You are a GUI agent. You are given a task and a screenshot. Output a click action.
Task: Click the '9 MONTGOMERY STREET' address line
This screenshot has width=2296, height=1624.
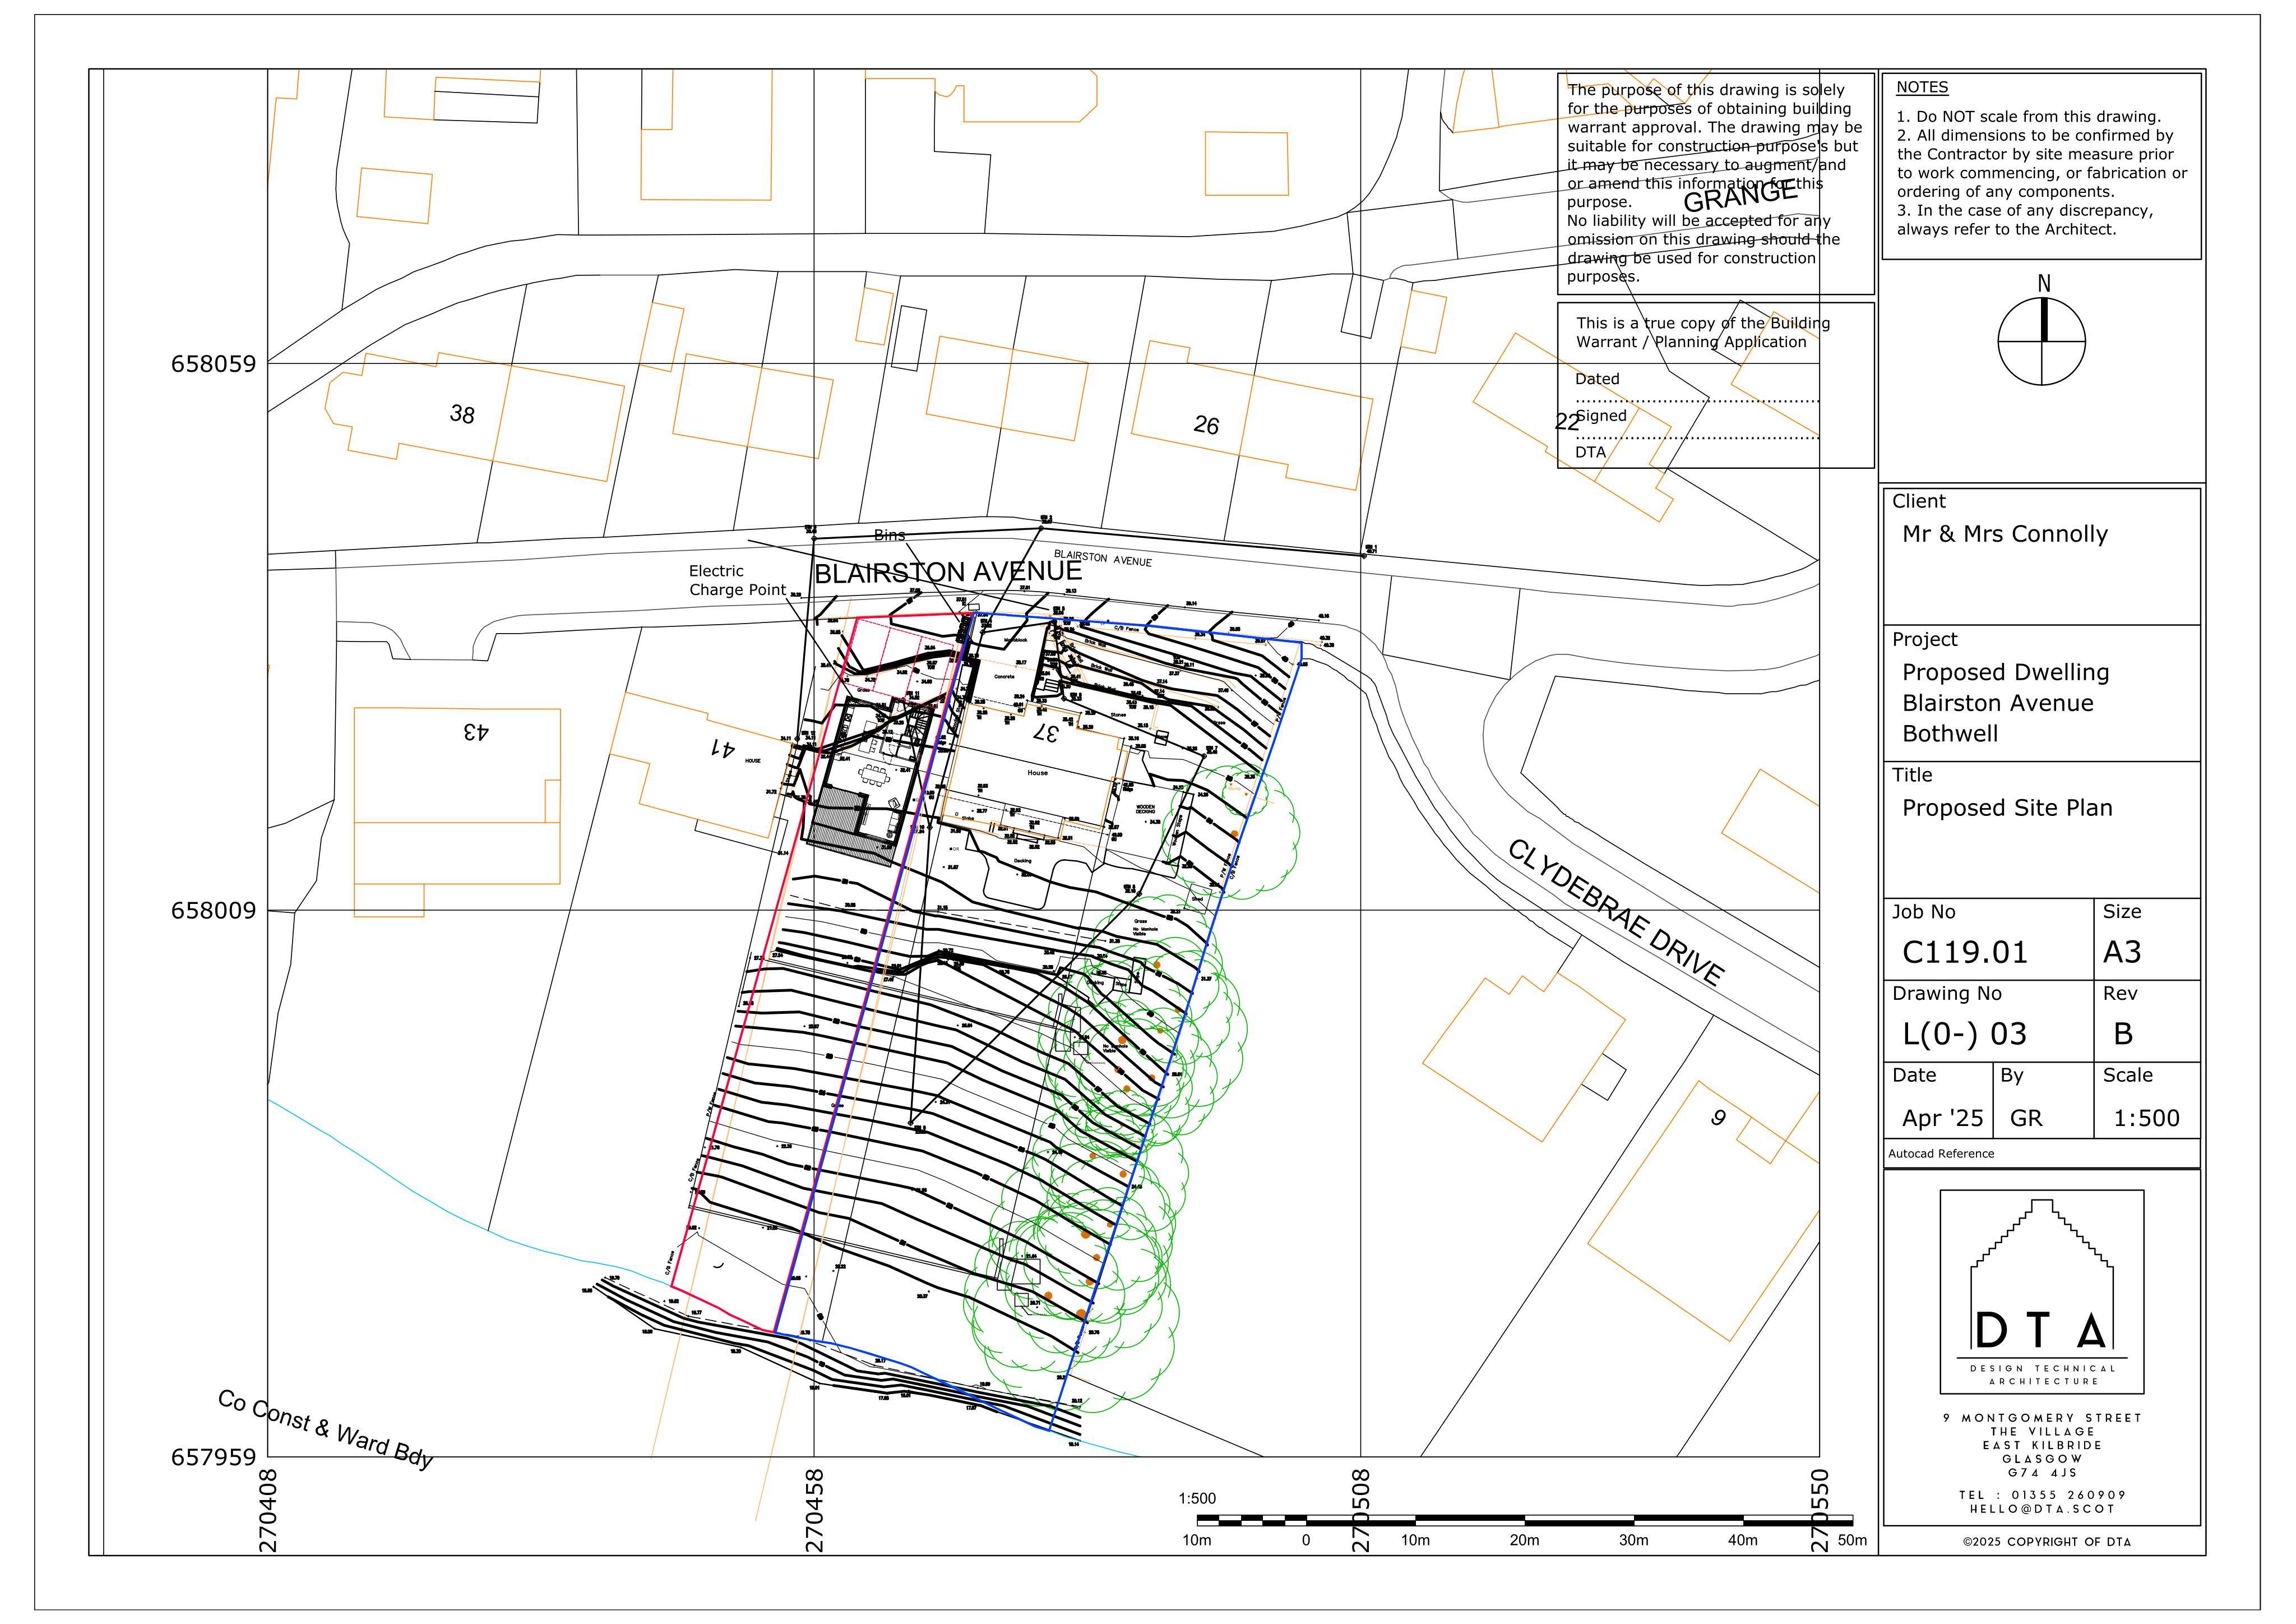2042,1418
